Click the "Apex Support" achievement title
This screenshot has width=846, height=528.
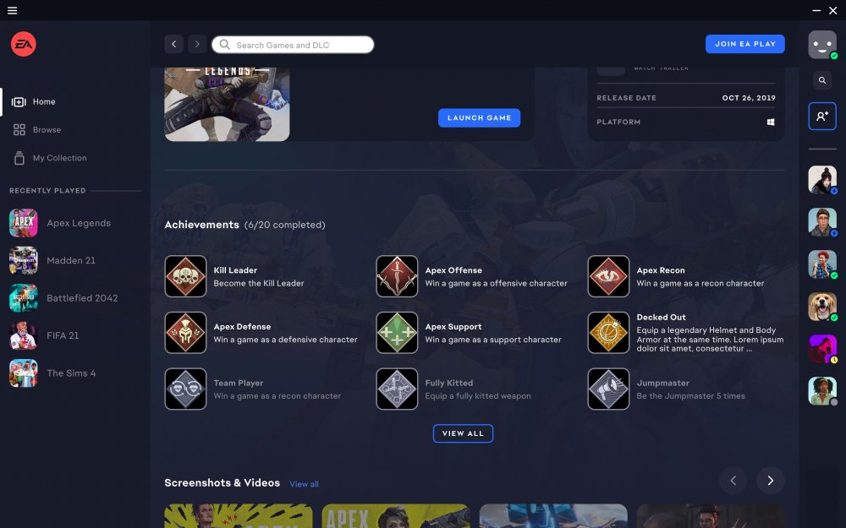pos(453,327)
